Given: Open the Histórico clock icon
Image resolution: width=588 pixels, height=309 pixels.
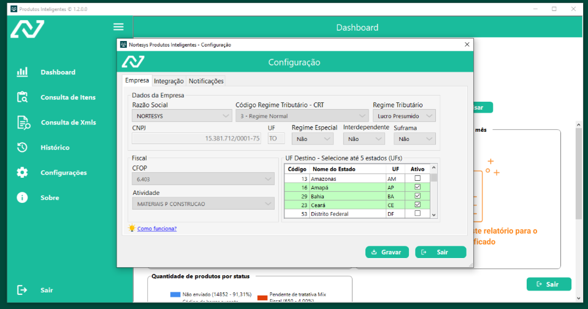Looking at the screenshot, I should [x=22, y=147].
